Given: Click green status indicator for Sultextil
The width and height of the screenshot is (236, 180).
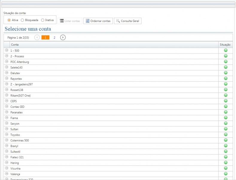Looking at the screenshot, I should [x=226, y=151].
